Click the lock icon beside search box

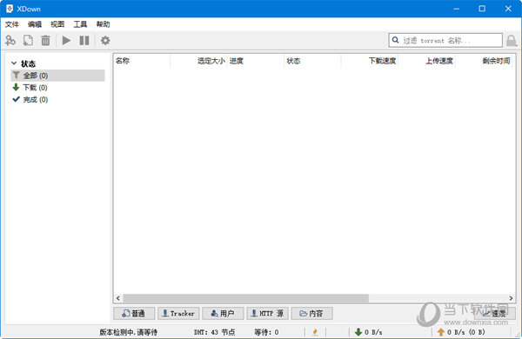[x=511, y=41]
